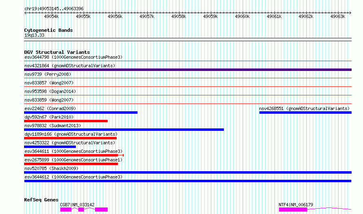Image resolution: width=363 pixels, height=214 pixels.
Task: Select the dgv592n67 red variant bar
Action: click(x=66, y=121)
